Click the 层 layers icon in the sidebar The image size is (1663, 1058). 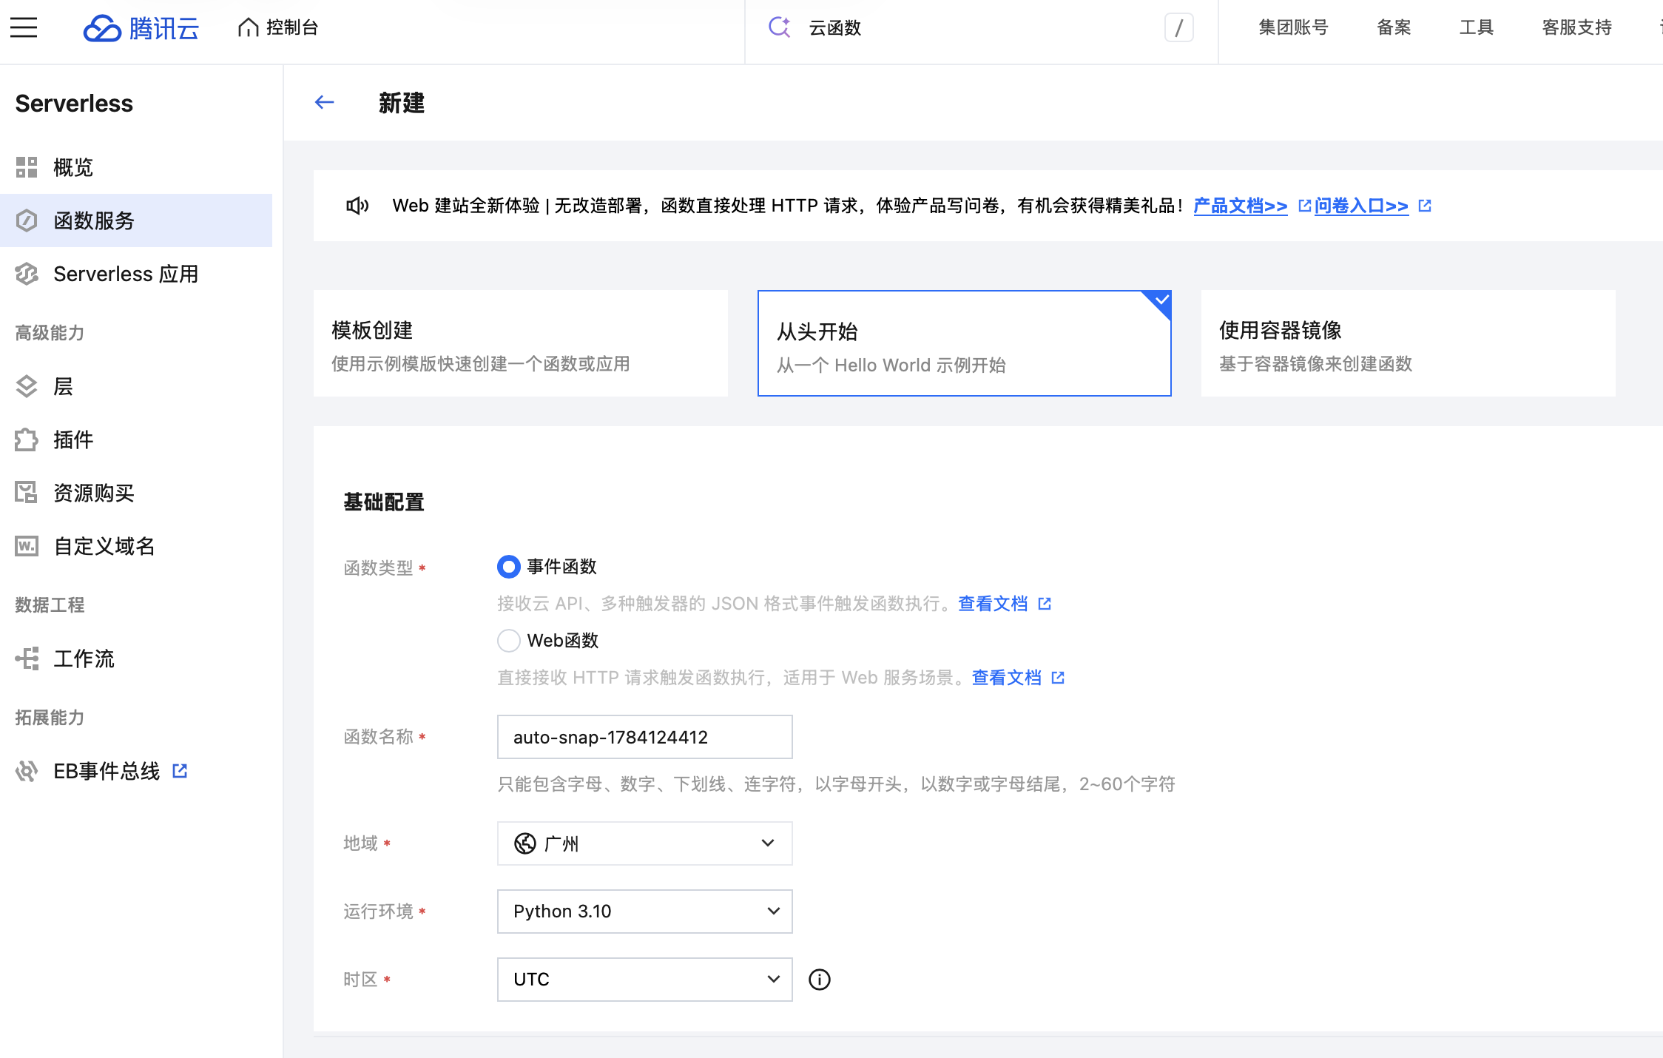pos(27,386)
